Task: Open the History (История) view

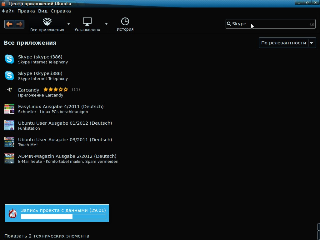Action: pos(125,24)
